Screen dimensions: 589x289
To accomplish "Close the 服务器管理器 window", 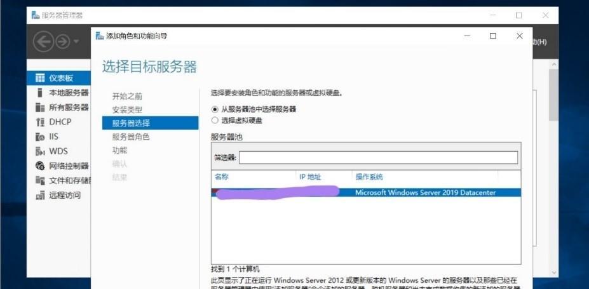I will tap(545, 15).
